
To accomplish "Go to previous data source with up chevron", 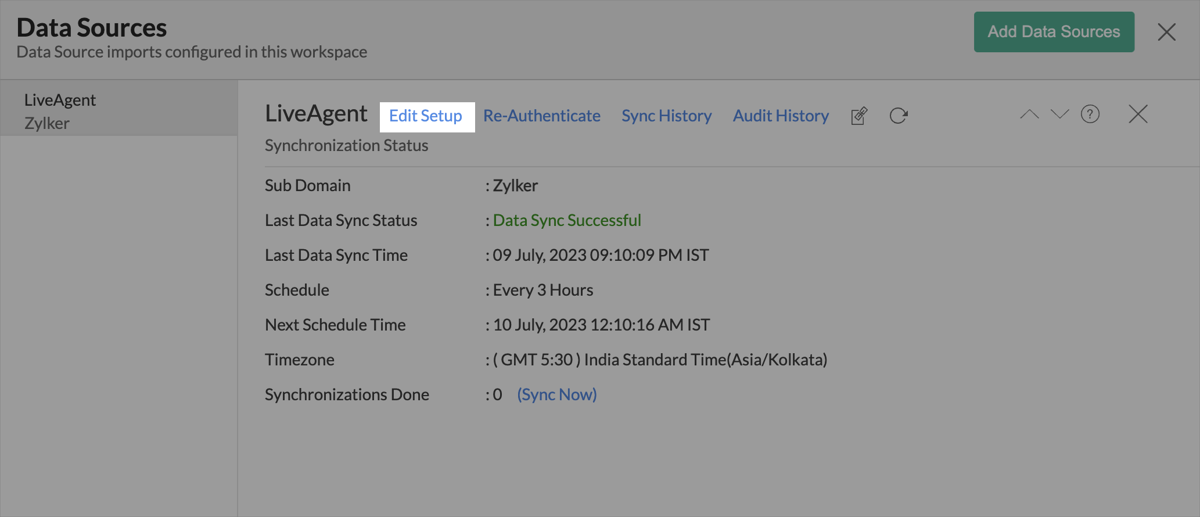I will click(x=1029, y=114).
